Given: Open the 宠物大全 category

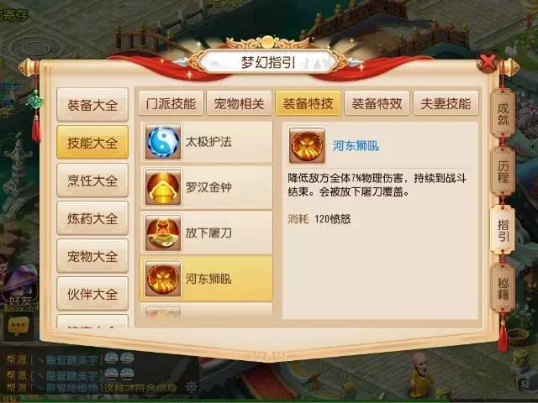Looking at the screenshot, I should tap(92, 256).
